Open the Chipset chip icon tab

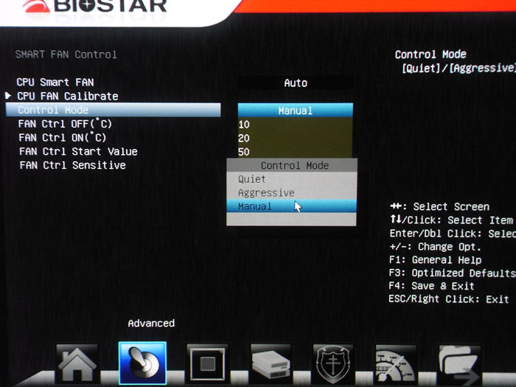(x=207, y=363)
